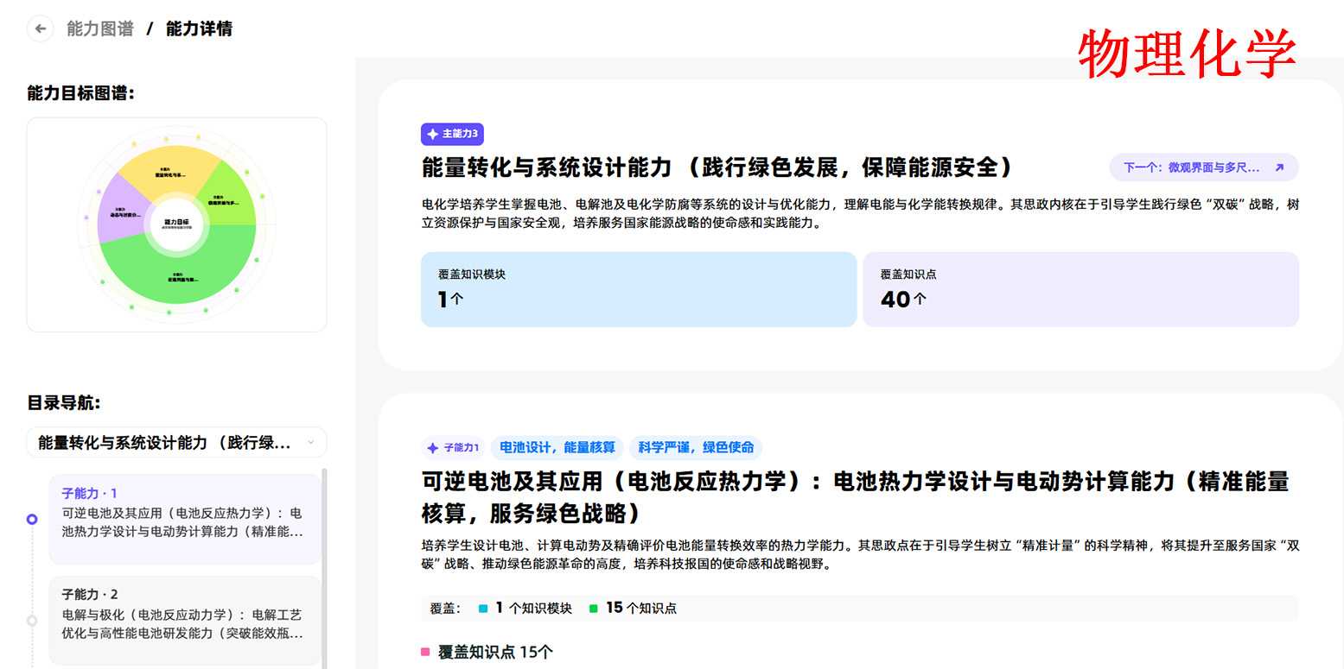Click the back arrow icon beside 能力图谱

tap(40, 28)
